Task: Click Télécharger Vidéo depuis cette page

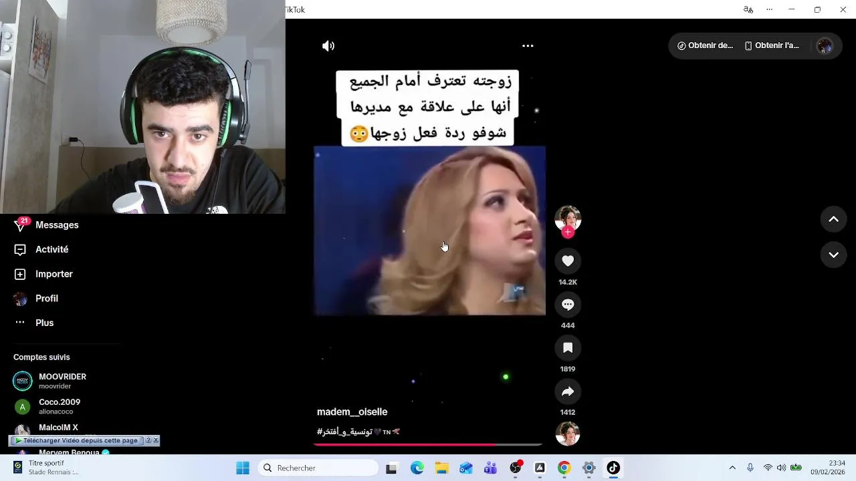Action: pyautogui.click(x=76, y=440)
